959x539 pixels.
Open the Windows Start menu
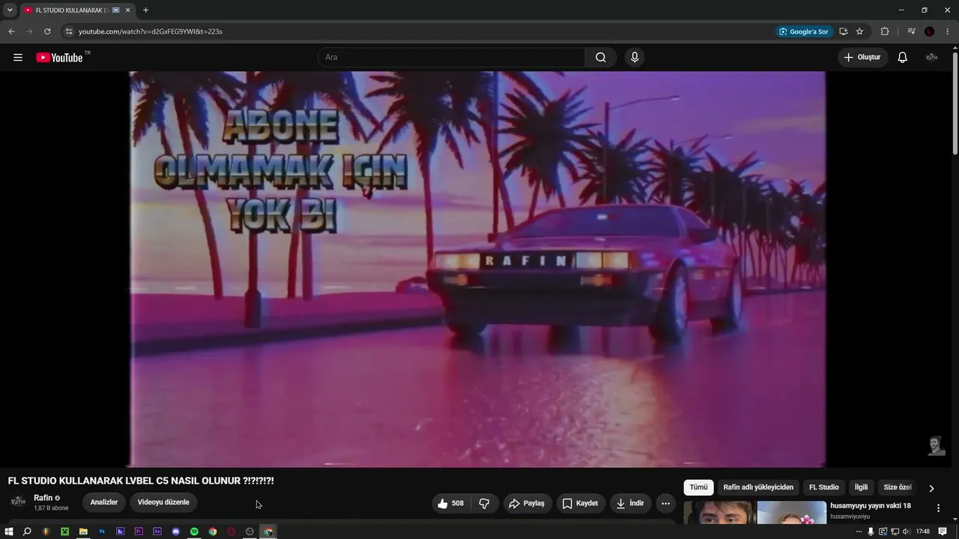click(x=9, y=532)
